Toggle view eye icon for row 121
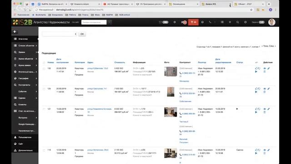291x164 pixels. coord(265,109)
